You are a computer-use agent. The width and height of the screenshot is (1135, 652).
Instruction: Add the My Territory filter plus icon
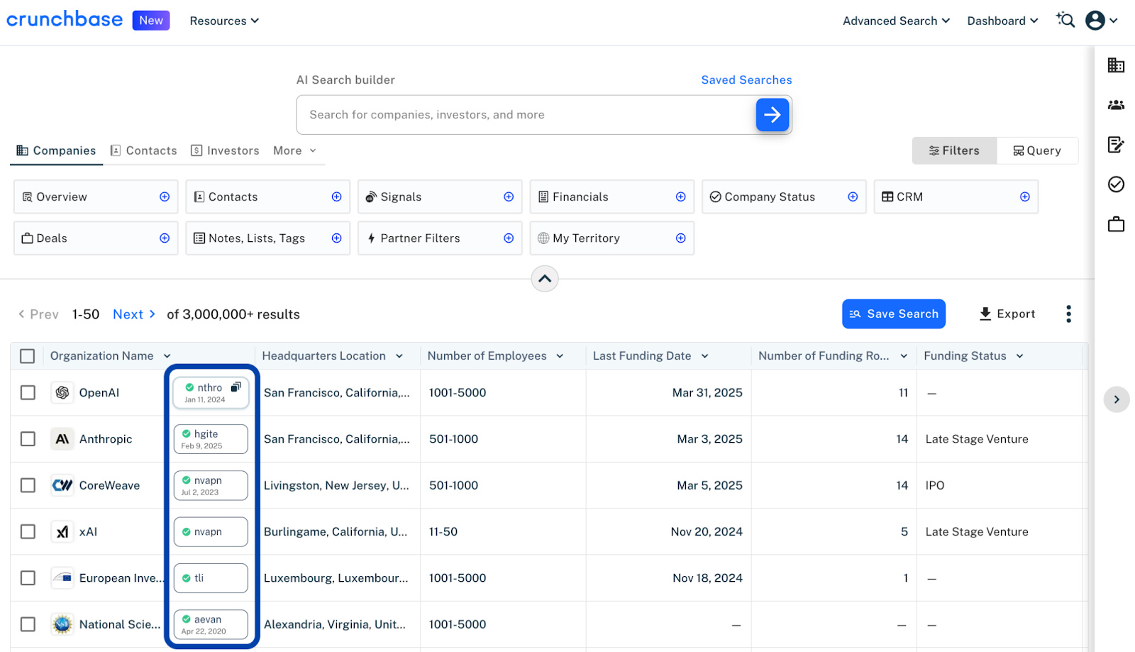(x=681, y=238)
